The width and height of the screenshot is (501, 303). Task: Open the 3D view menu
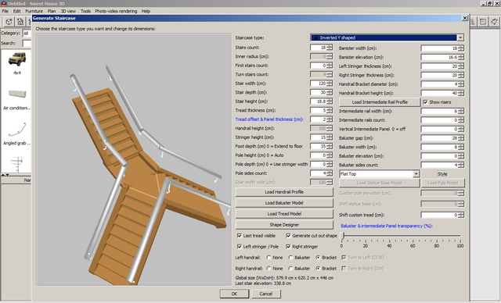(x=68, y=11)
